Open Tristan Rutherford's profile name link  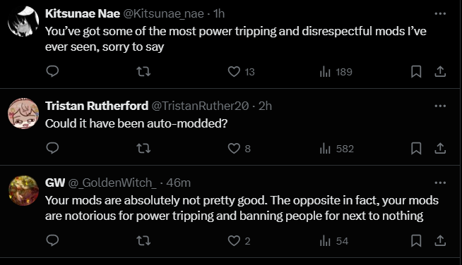(97, 106)
